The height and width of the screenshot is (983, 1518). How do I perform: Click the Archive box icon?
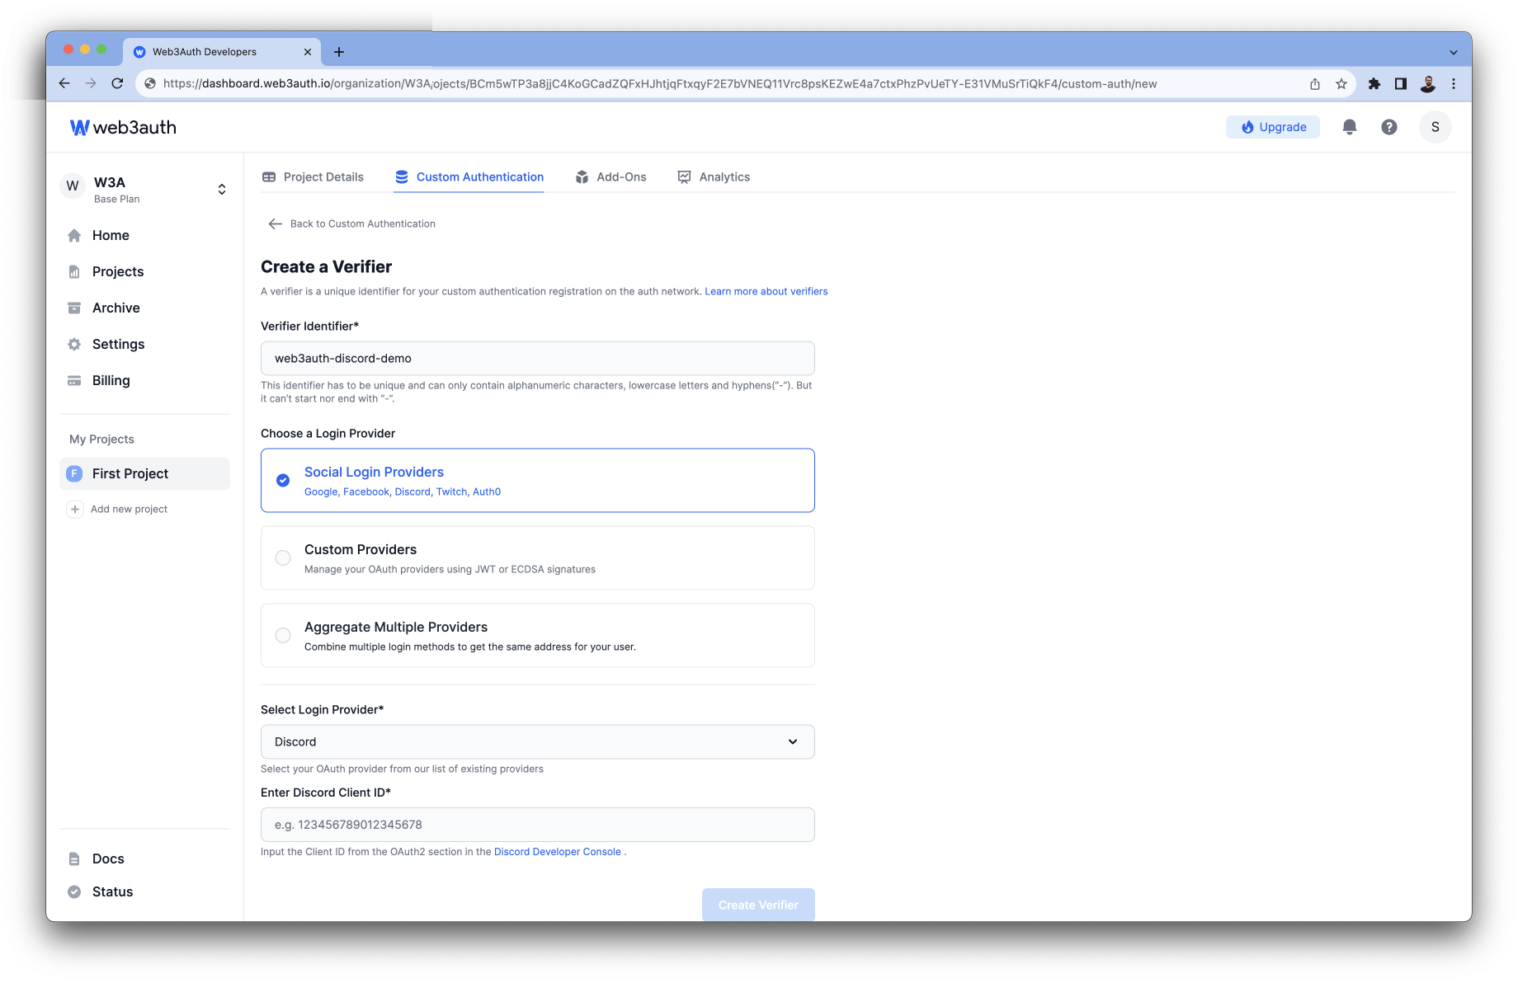point(74,308)
